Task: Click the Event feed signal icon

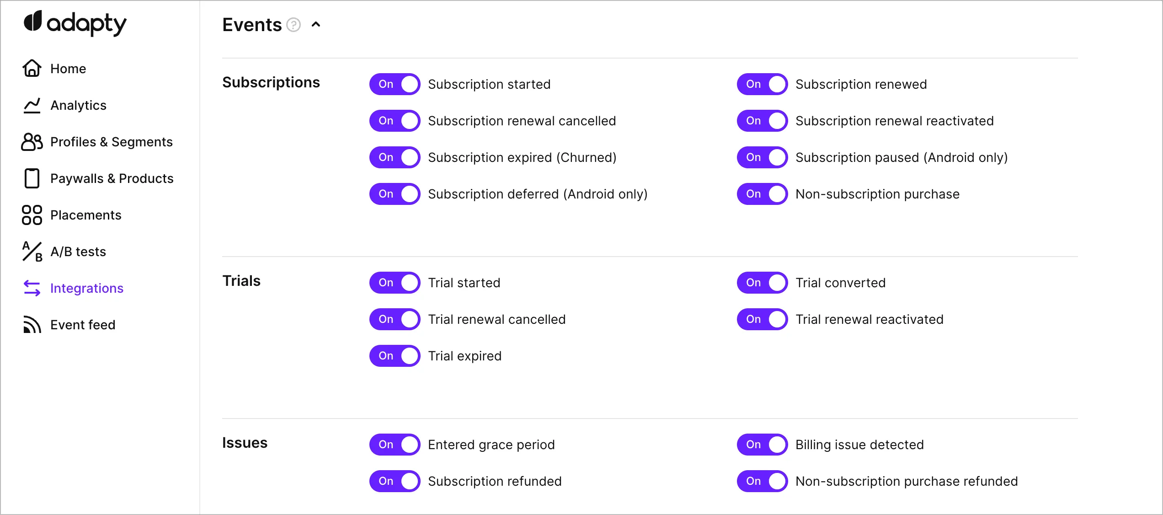Action: [x=32, y=325]
